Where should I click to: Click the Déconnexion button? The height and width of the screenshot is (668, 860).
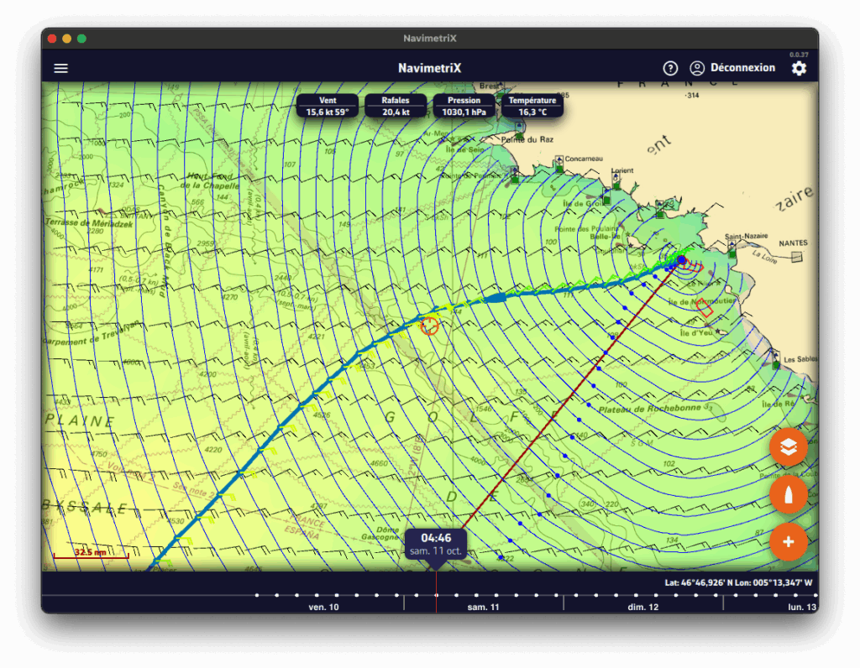[742, 68]
